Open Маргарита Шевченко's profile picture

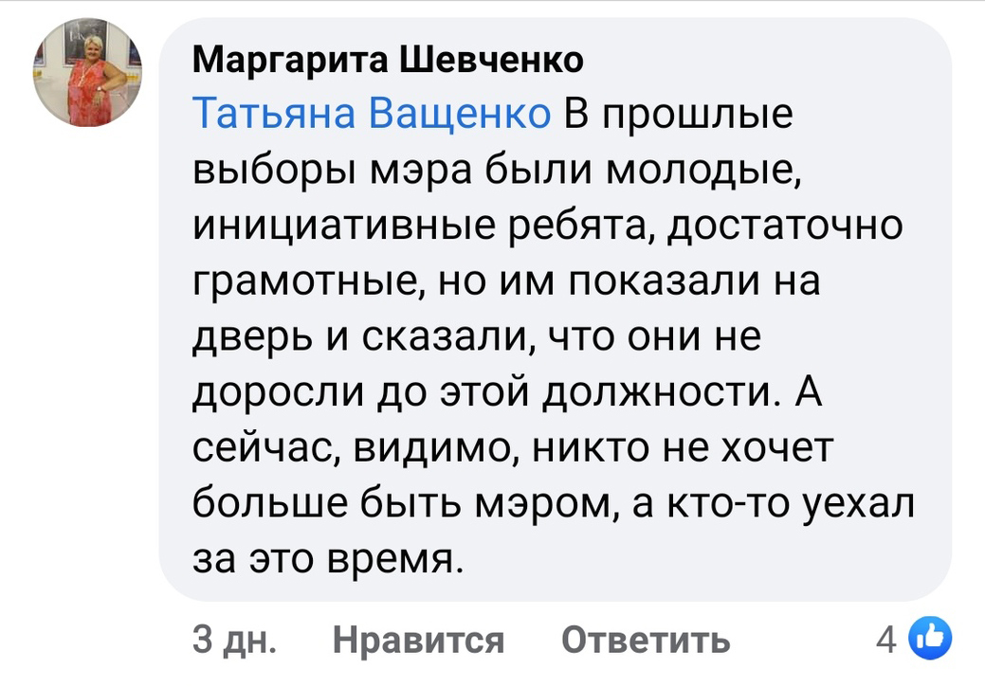click(87, 73)
